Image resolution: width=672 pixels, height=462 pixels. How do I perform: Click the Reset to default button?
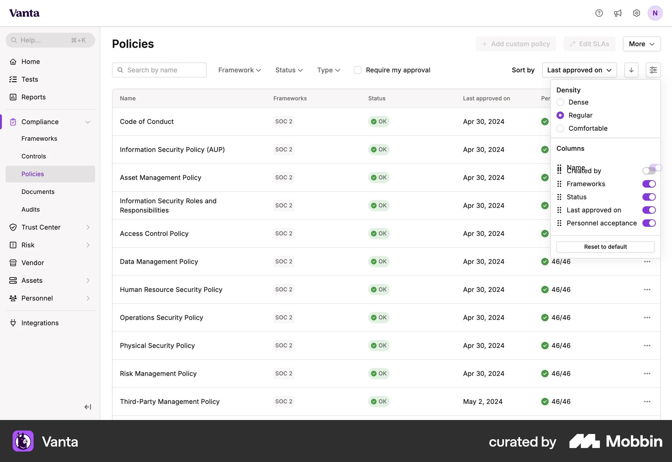click(605, 246)
